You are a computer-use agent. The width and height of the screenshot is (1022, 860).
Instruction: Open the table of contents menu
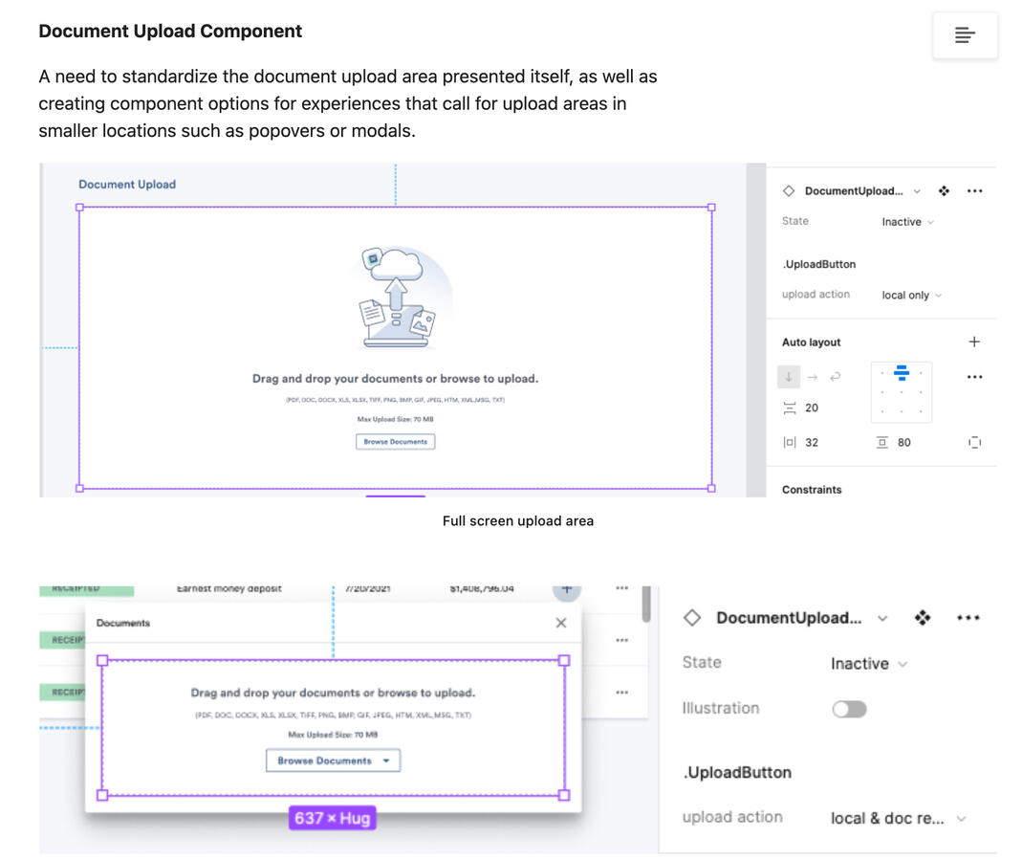click(965, 35)
